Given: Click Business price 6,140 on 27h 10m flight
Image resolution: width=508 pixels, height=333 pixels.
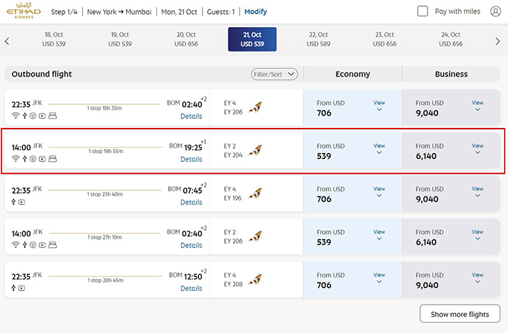Looking at the screenshot, I should pos(426,242).
